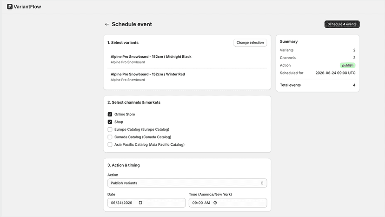Go back using the arrow beside Schedule event
This screenshot has height=217, width=385.
click(x=107, y=24)
